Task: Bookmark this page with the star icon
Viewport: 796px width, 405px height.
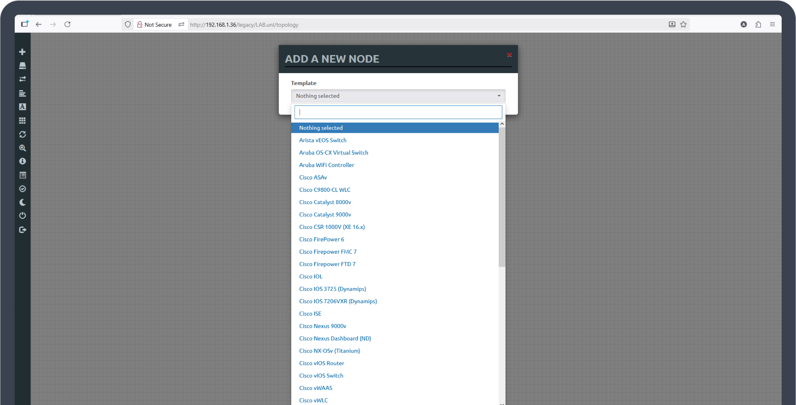Action: tap(683, 25)
